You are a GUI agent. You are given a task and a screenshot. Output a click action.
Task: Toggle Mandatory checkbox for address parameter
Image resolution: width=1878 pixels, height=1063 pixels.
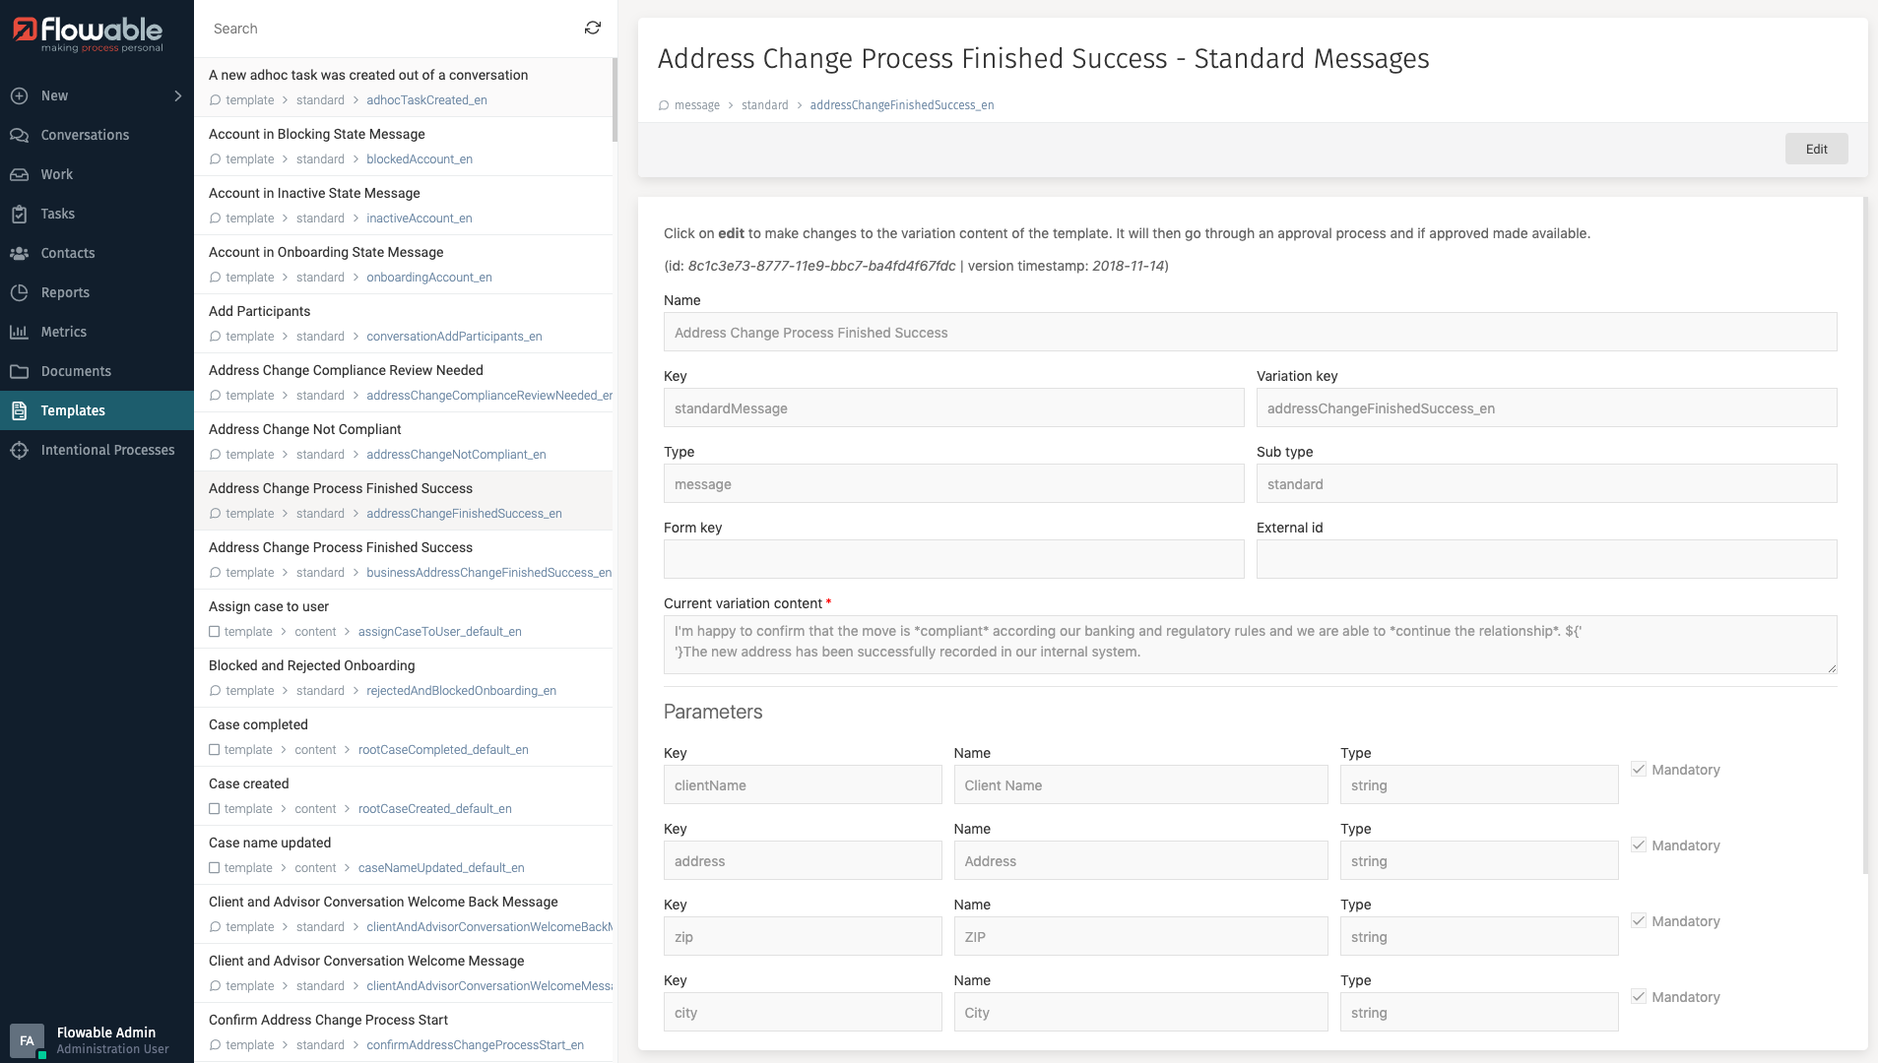pyautogui.click(x=1639, y=845)
